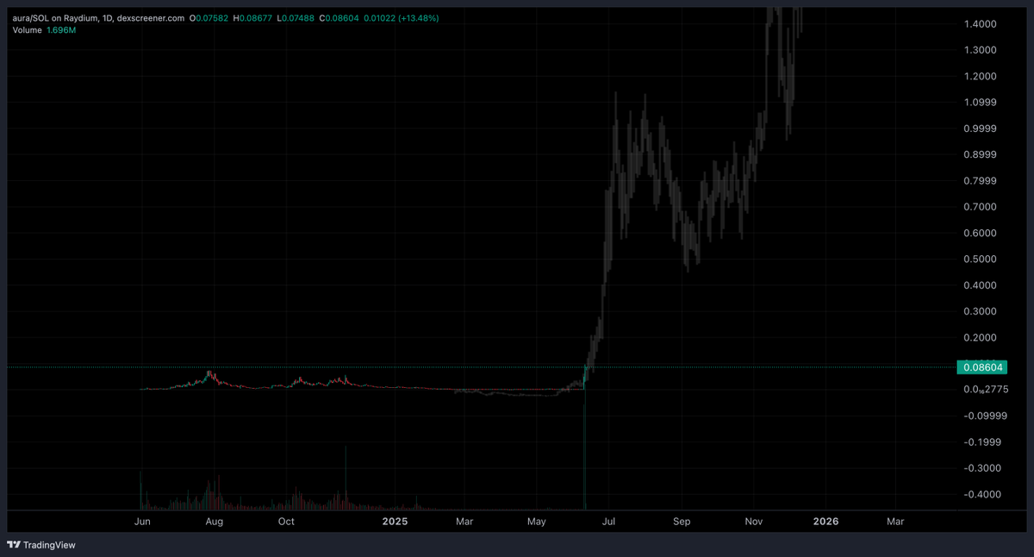Click the 0.7999 price axis label
This screenshot has width=1034, height=557.
pos(981,181)
